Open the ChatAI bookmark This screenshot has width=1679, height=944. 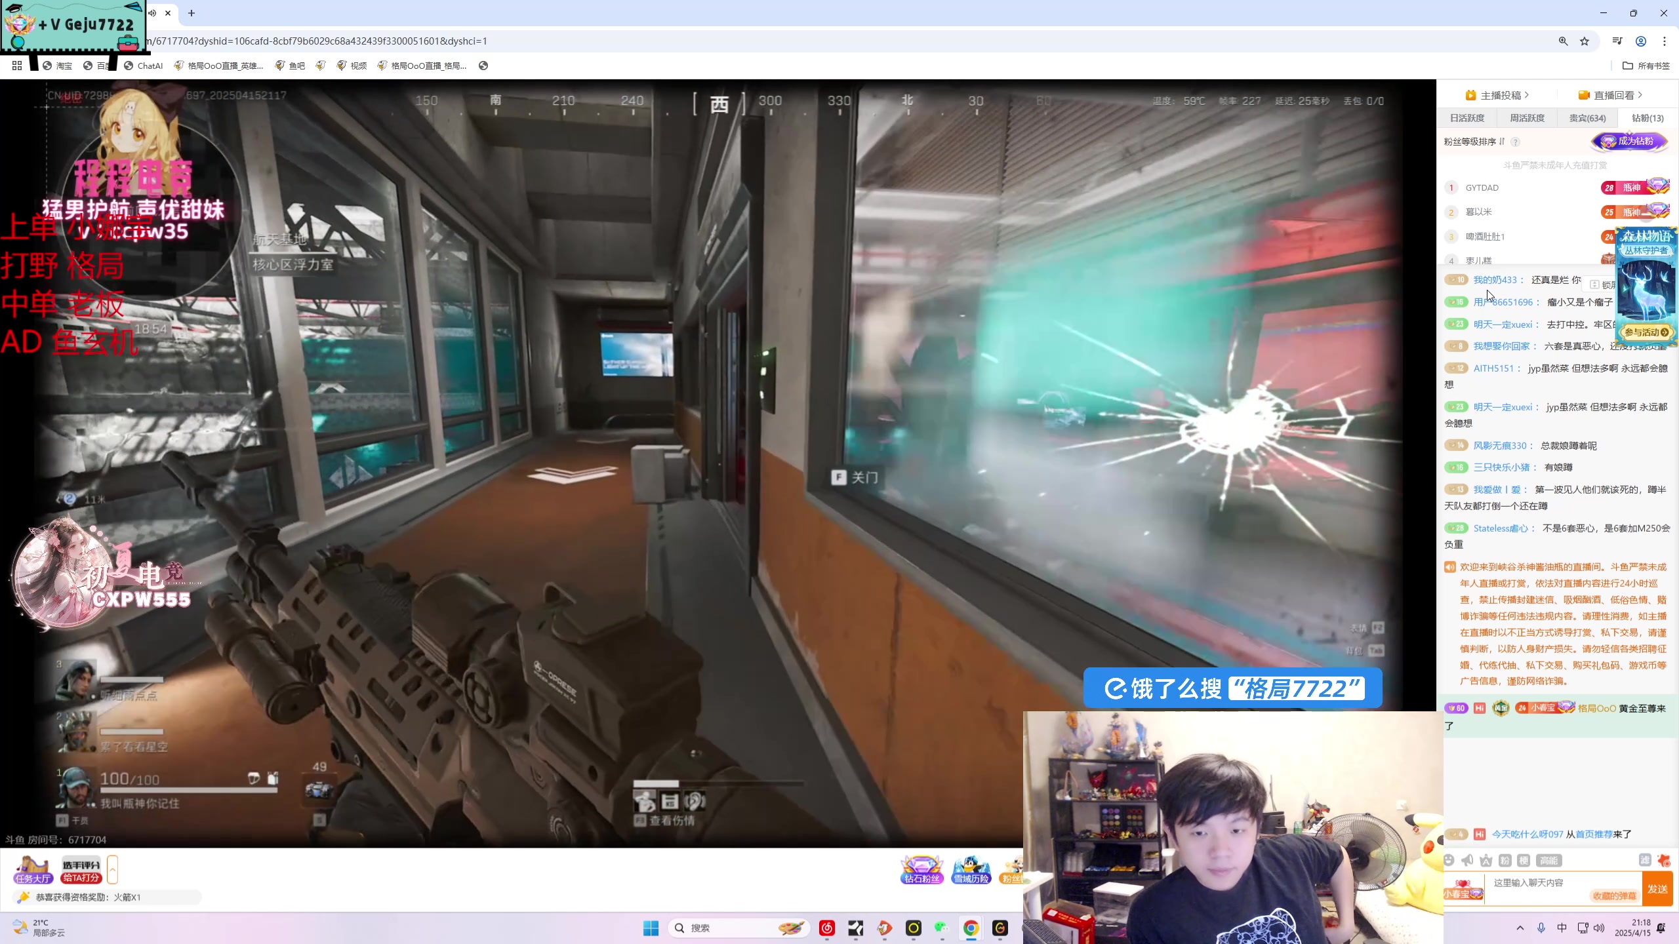click(x=144, y=66)
